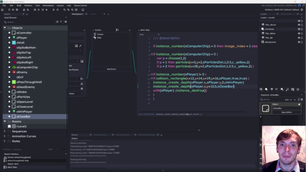Open the File menu
306x172 pixels.
pyautogui.click(x=4, y=5)
